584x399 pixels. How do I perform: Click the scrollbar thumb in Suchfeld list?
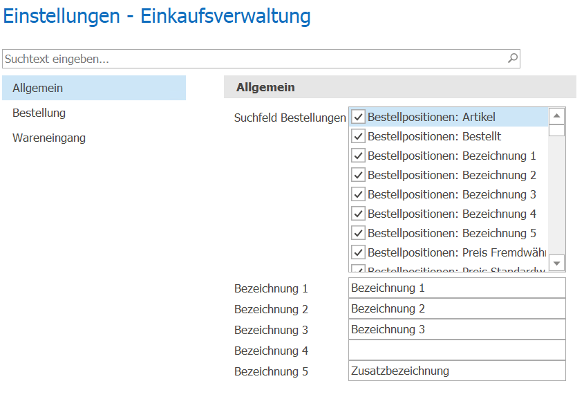click(557, 131)
